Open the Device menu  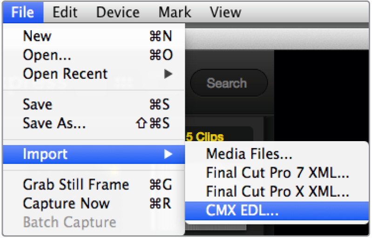pos(117,12)
